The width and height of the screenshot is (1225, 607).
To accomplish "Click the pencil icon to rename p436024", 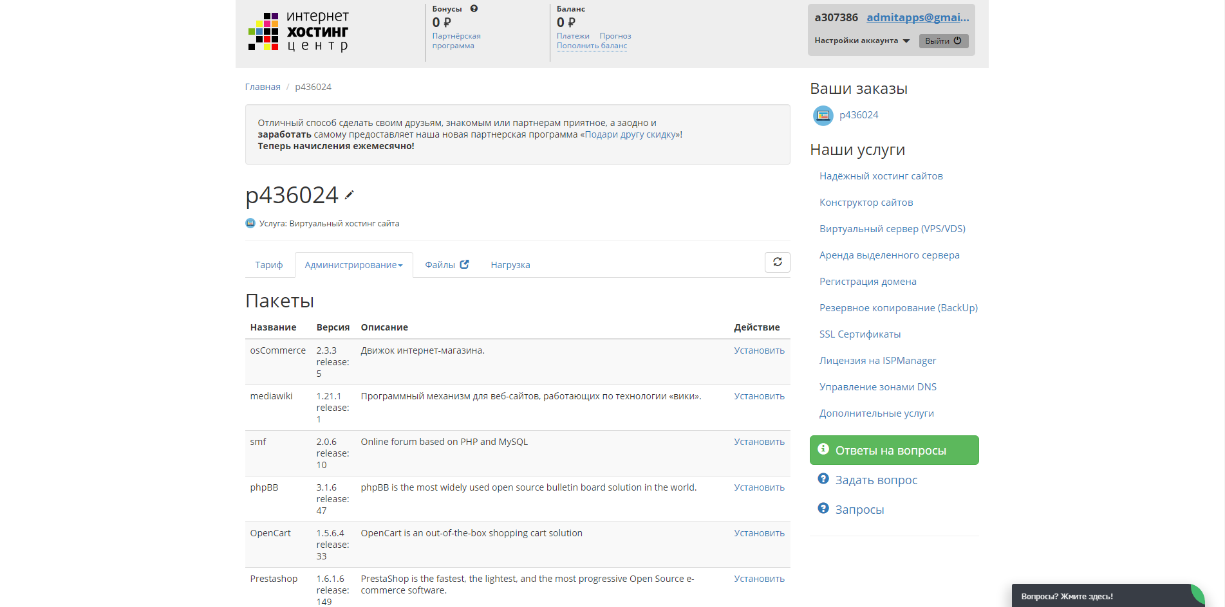I will point(350,195).
